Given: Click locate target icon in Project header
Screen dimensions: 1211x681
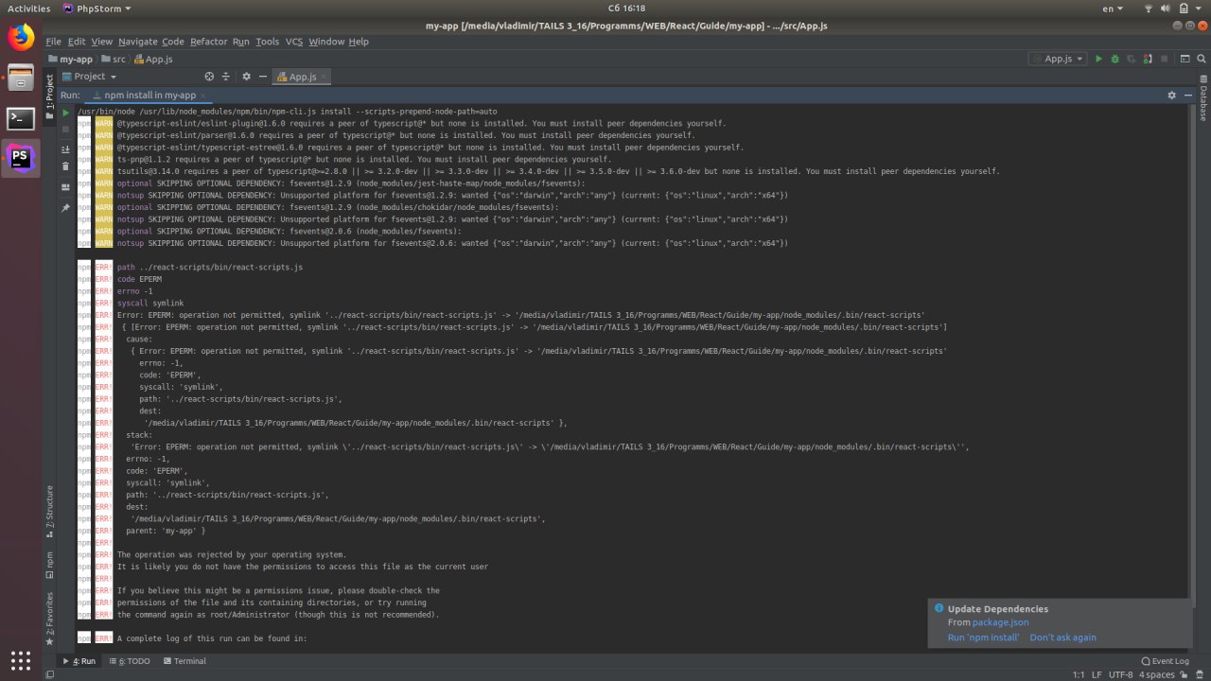Looking at the screenshot, I should (210, 77).
